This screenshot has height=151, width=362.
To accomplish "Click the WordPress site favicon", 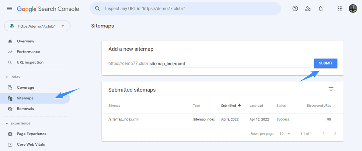I will [x=12, y=26].
